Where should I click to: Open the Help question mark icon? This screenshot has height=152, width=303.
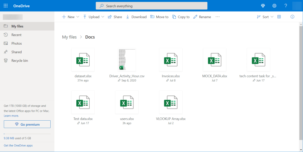(286, 6)
